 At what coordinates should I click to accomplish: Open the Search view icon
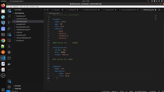click(x=9, y=16)
